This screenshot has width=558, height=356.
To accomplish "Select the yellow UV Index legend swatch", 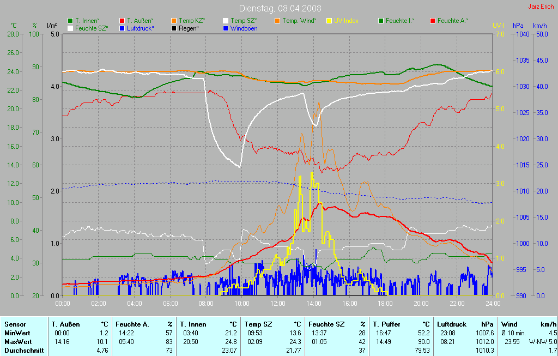I will [x=329, y=21].
